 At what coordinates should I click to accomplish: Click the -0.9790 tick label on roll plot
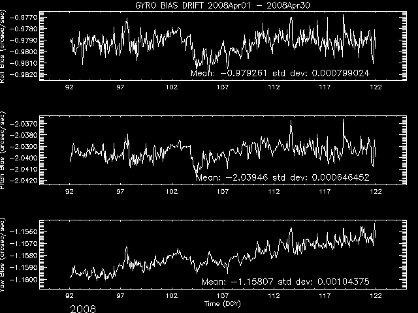[x=24, y=40]
